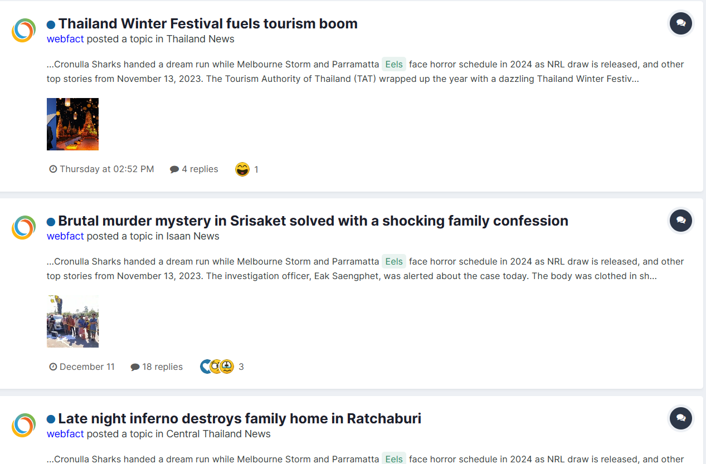Click unread dot before Late night inferno title
This screenshot has width=706, height=464.
click(51, 419)
